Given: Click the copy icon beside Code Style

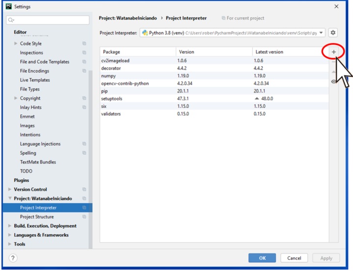Looking at the screenshot, I should (84, 44).
